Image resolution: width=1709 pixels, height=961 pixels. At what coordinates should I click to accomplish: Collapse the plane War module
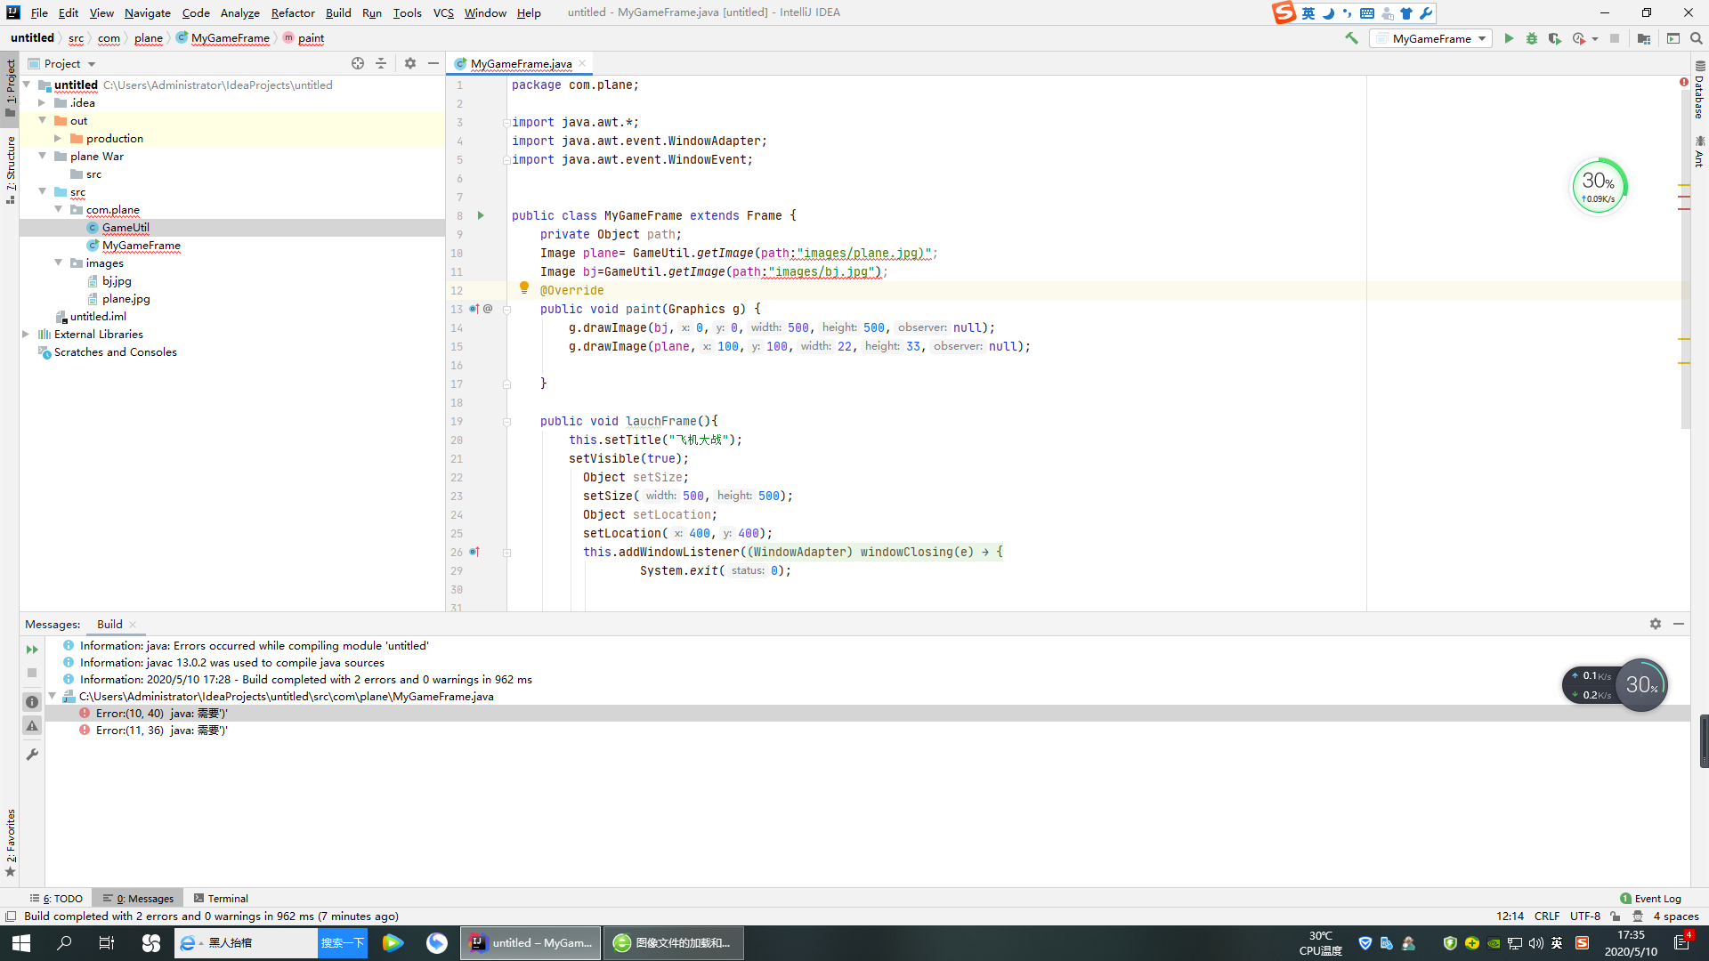click(42, 156)
